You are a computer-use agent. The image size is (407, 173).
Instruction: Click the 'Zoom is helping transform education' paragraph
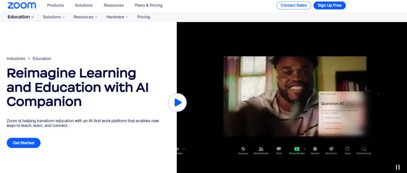[83, 124]
